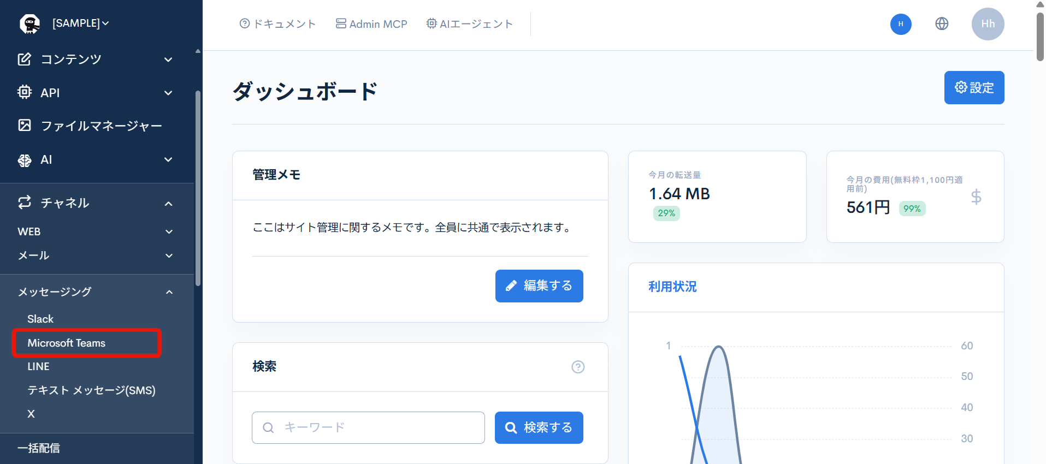Open the Slack messaging item

click(x=40, y=319)
